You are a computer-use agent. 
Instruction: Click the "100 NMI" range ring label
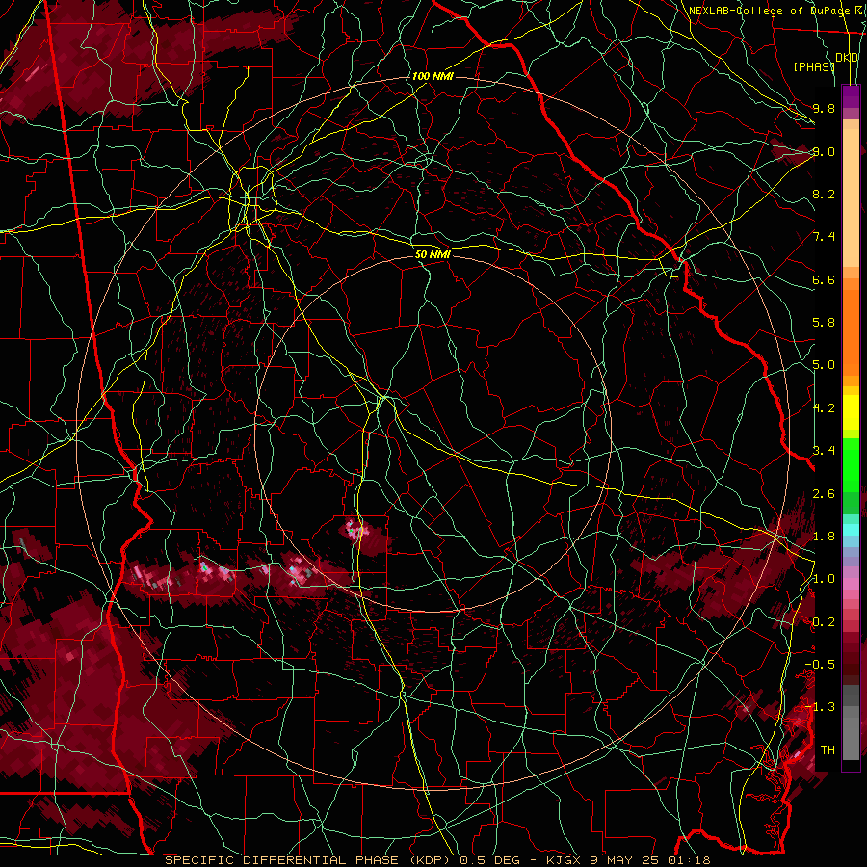(433, 76)
